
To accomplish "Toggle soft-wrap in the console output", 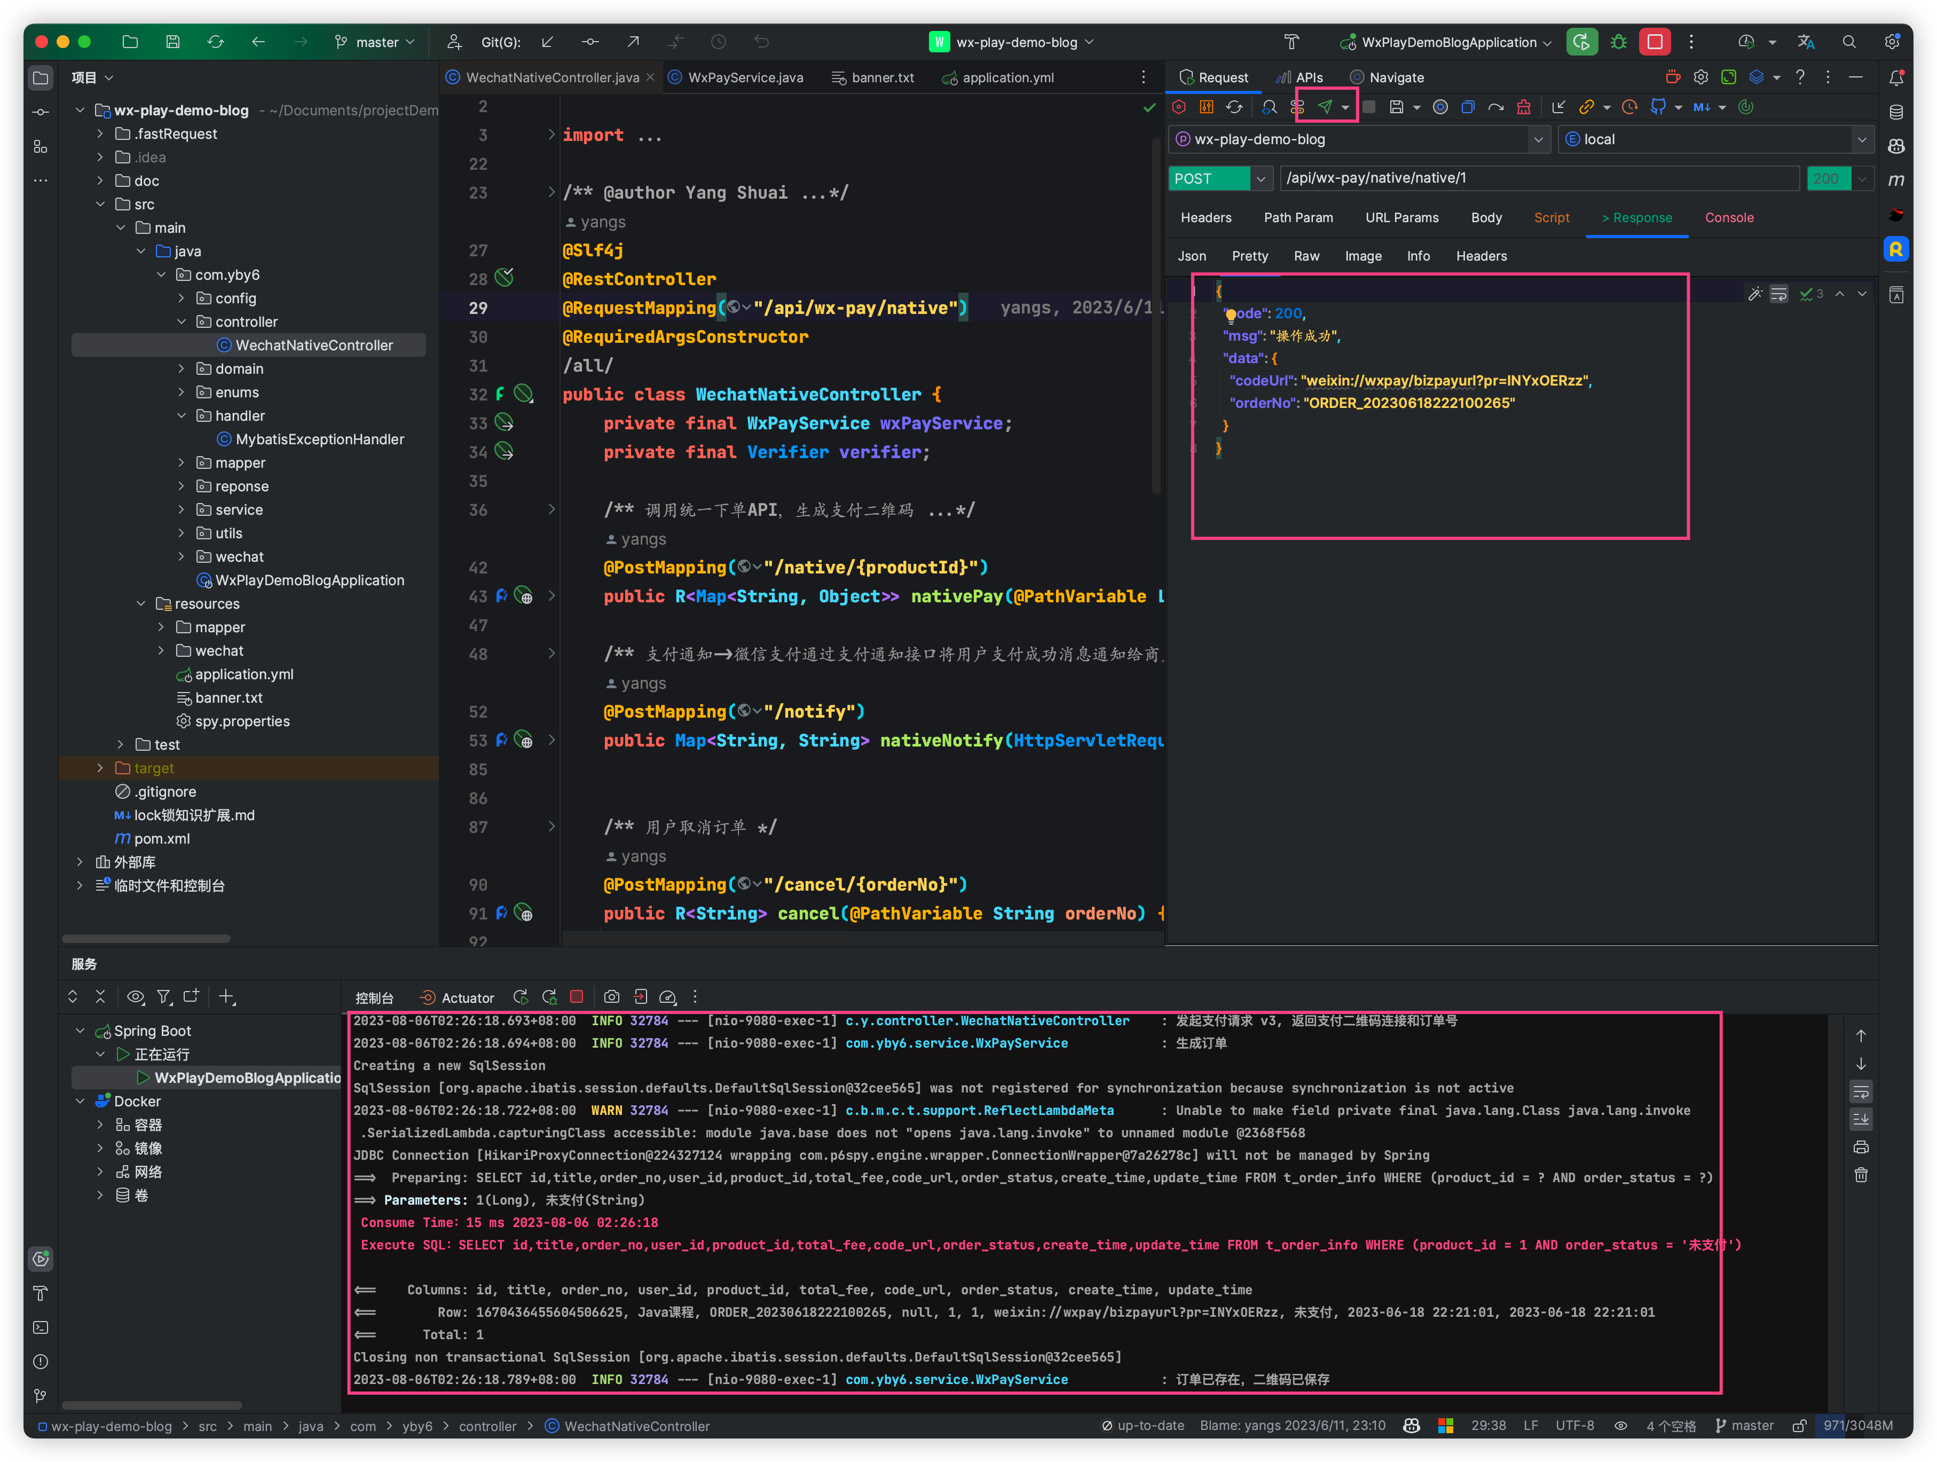I will (1861, 1091).
